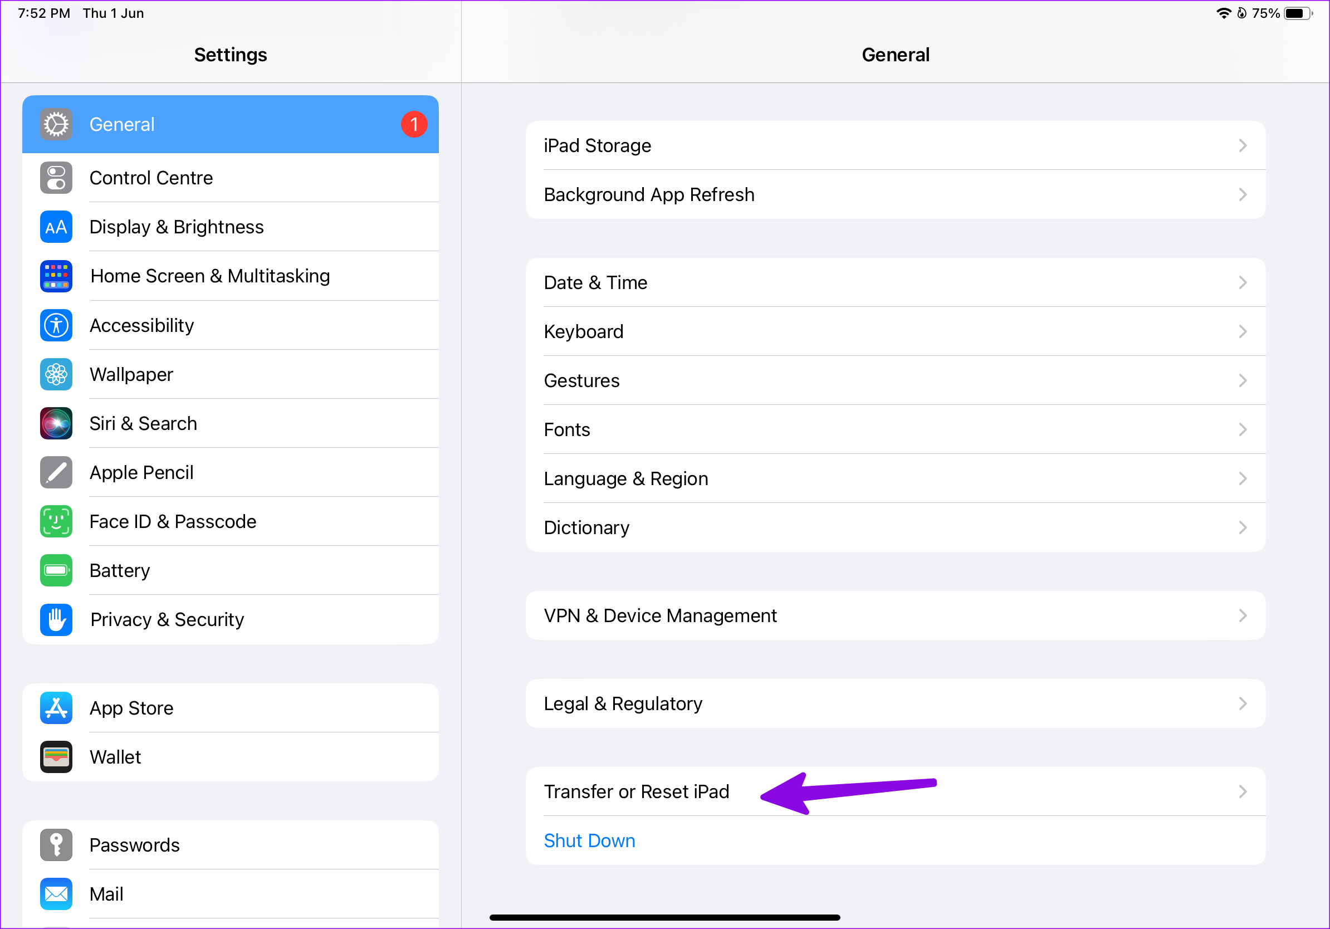The image size is (1330, 929).
Task: Expand iPad Storage with its chevron
Action: point(1242,145)
